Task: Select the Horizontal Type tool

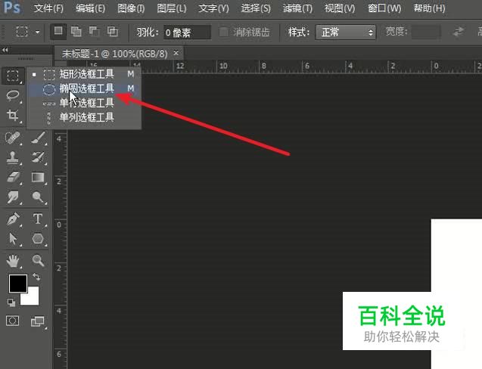Action: (x=38, y=219)
